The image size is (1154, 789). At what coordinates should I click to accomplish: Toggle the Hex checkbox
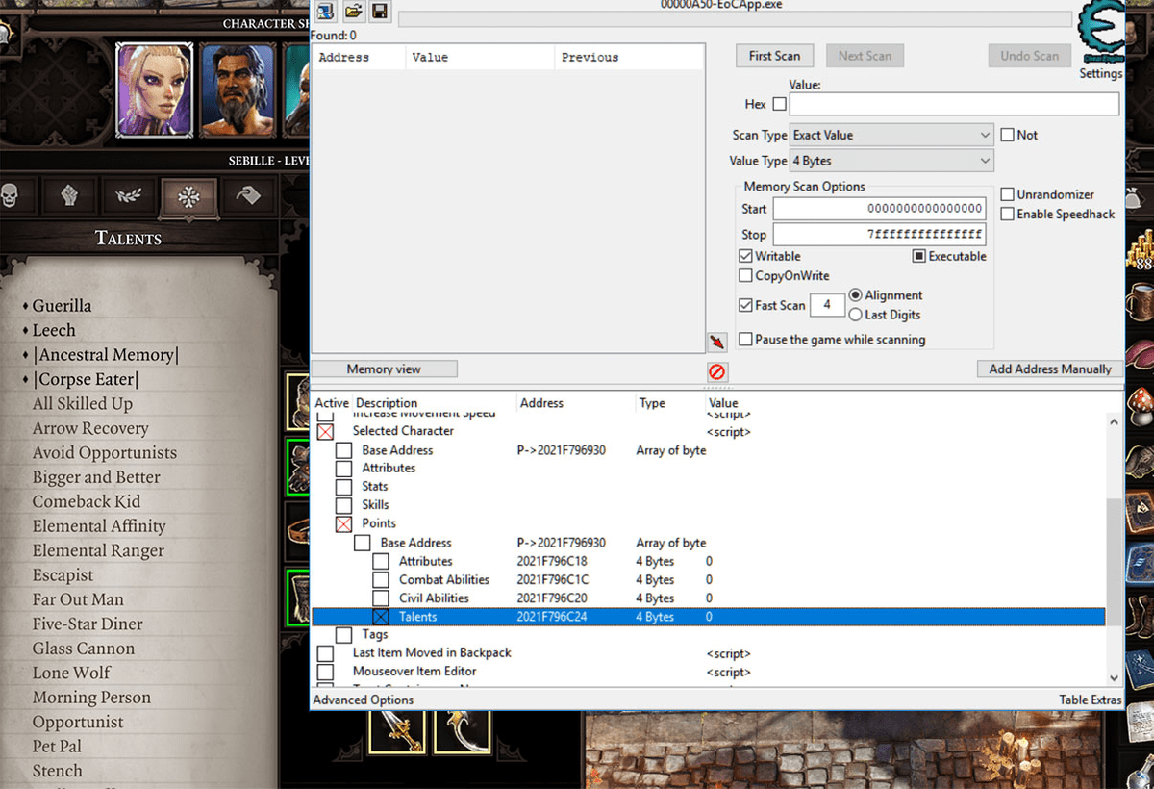779,104
